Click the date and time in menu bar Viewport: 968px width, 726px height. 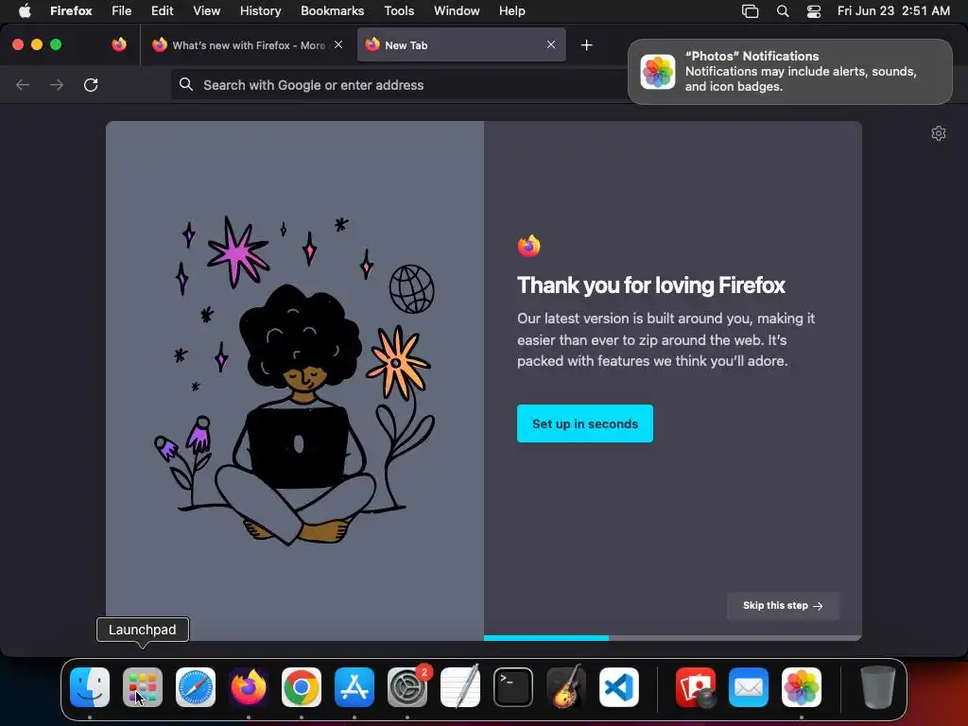[893, 10]
